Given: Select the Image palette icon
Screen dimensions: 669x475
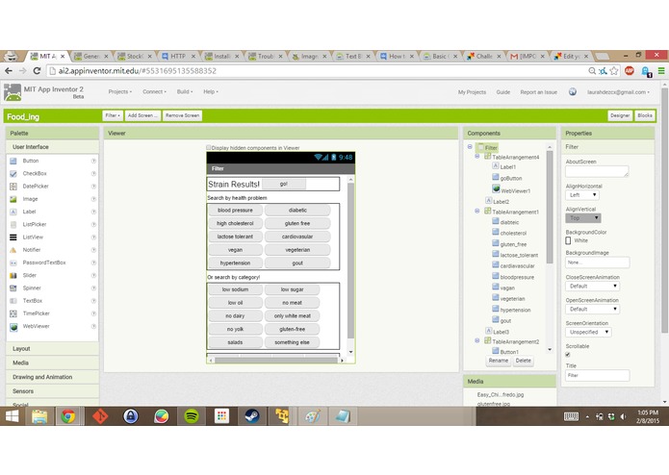Looking at the screenshot, I should pyautogui.click(x=13, y=199).
